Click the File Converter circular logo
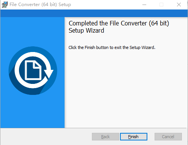 (33, 71)
